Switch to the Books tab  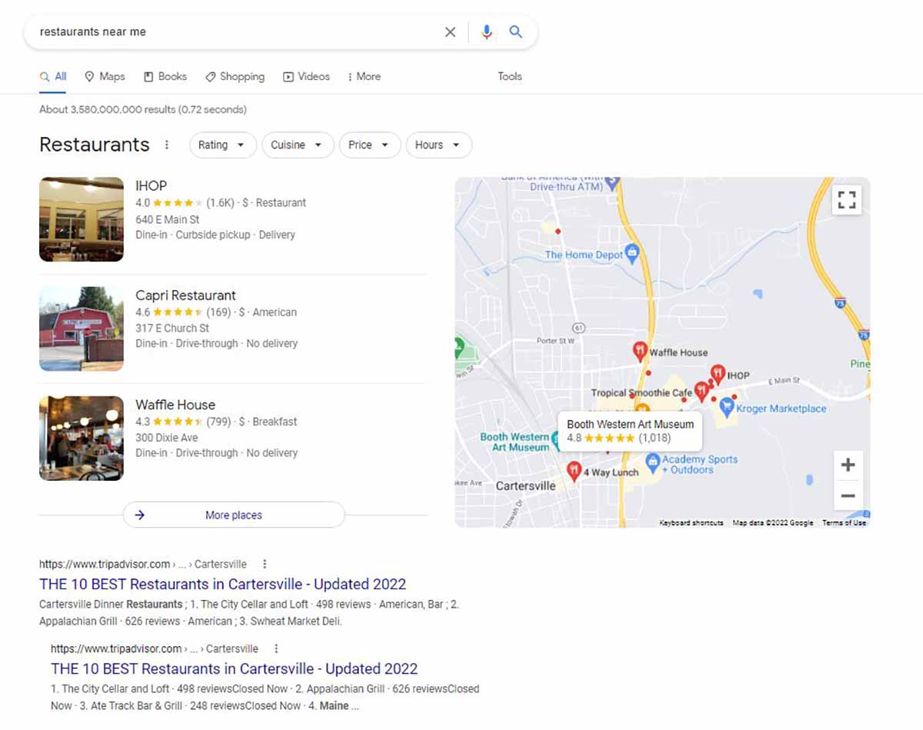tap(165, 76)
